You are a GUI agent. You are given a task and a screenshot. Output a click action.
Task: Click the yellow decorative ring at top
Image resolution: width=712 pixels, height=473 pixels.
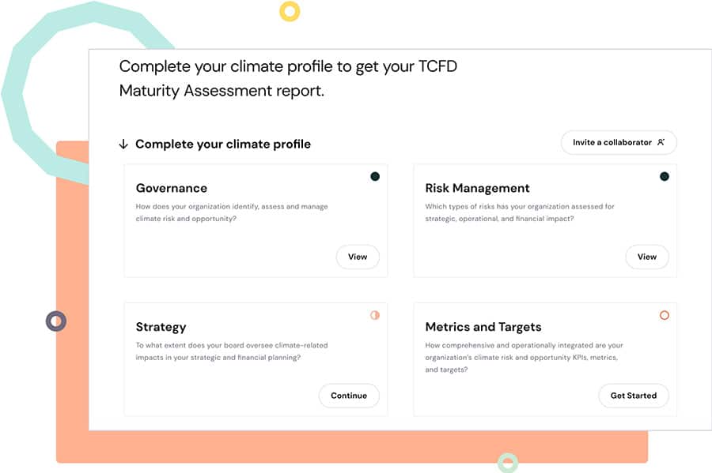290,11
